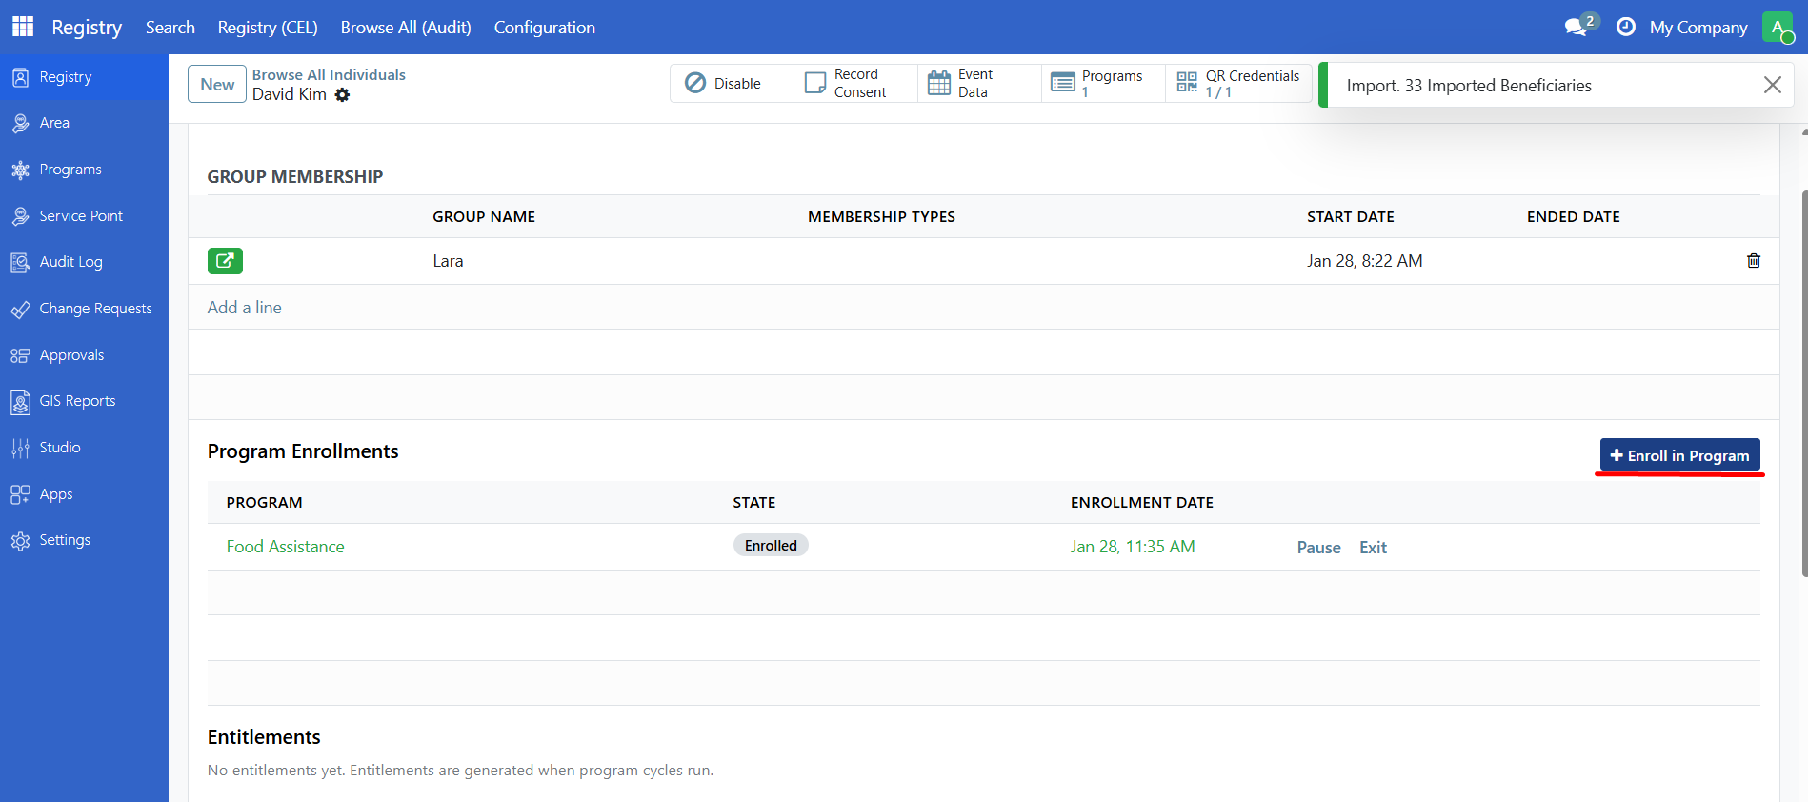Pause the Food Assistance enrollment
The image size is (1808, 802).
(x=1318, y=548)
